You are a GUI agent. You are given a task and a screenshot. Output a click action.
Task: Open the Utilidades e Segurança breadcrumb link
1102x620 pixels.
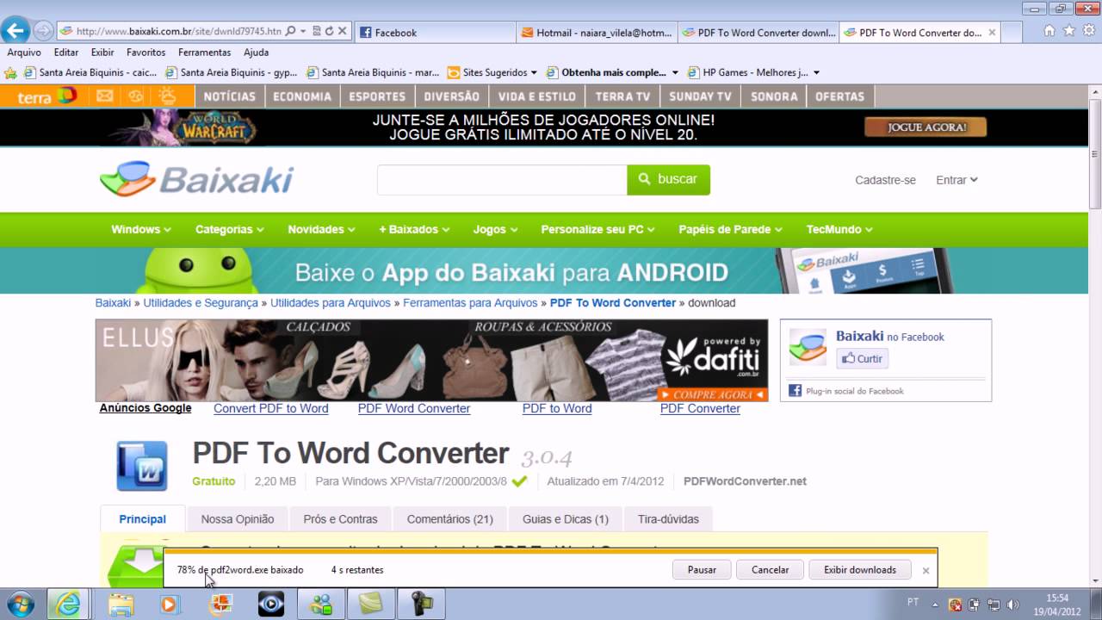(201, 303)
